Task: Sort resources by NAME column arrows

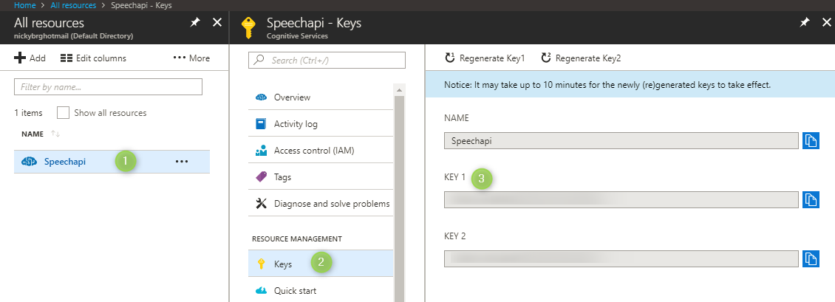Action: pos(55,134)
